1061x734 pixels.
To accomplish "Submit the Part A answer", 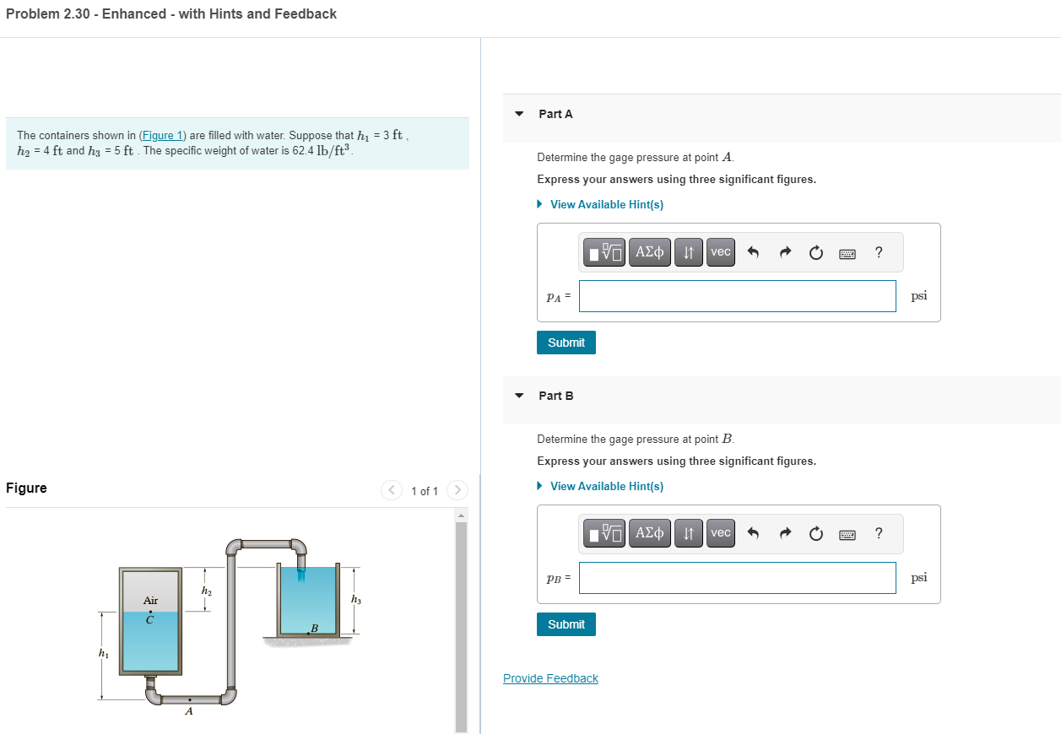I will tap(566, 342).
